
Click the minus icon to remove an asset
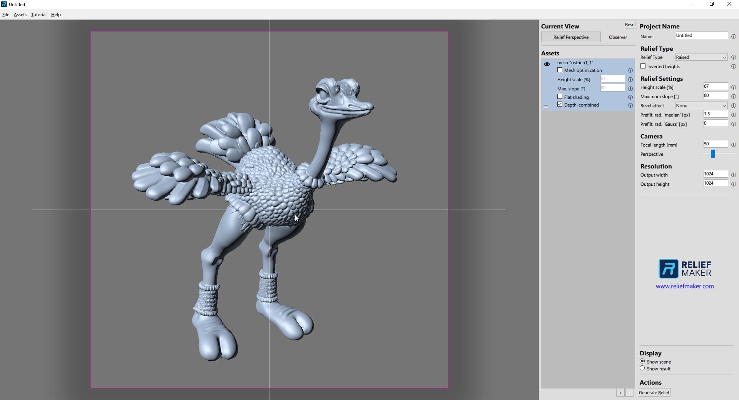pyautogui.click(x=630, y=393)
